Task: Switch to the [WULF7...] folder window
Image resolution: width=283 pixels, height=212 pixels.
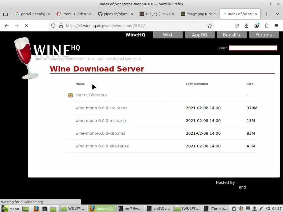Action: click(x=187, y=209)
